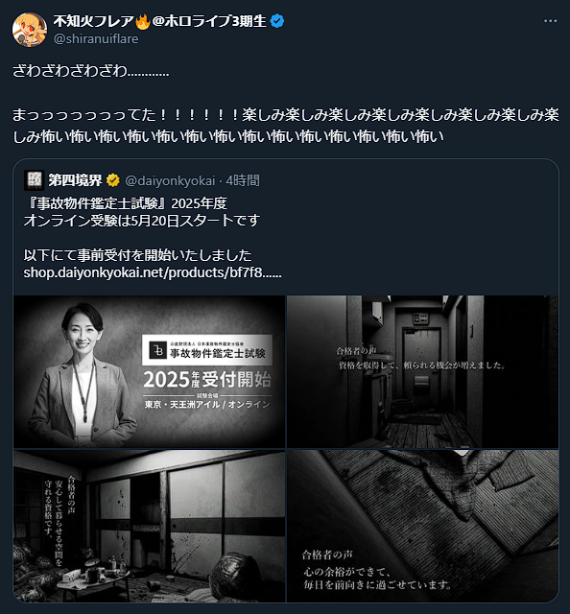Open the three-dot more options menu

[x=550, y=21]
